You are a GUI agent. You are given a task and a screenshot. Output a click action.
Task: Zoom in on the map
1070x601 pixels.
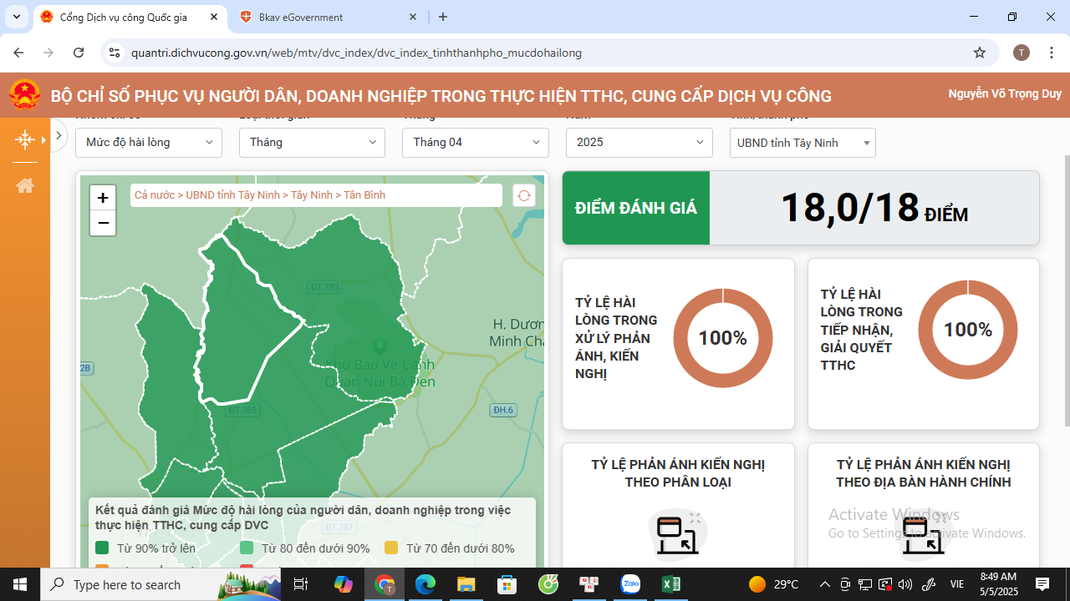coord(103,198)
